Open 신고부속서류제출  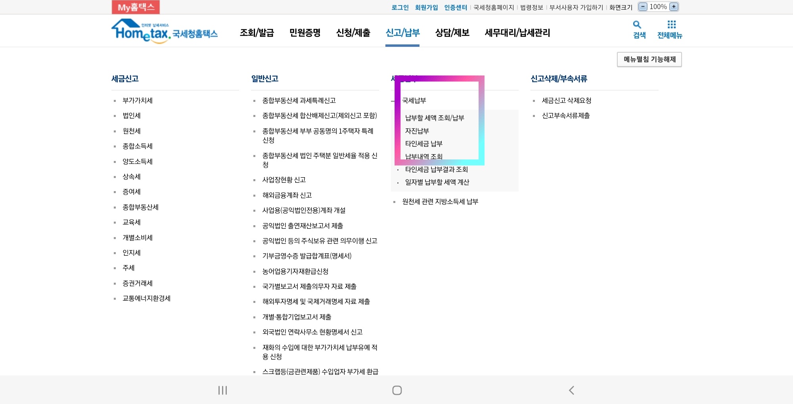click(566, 116)
